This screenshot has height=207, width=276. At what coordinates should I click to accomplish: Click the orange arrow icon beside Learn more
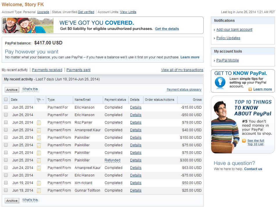(250, 89)
